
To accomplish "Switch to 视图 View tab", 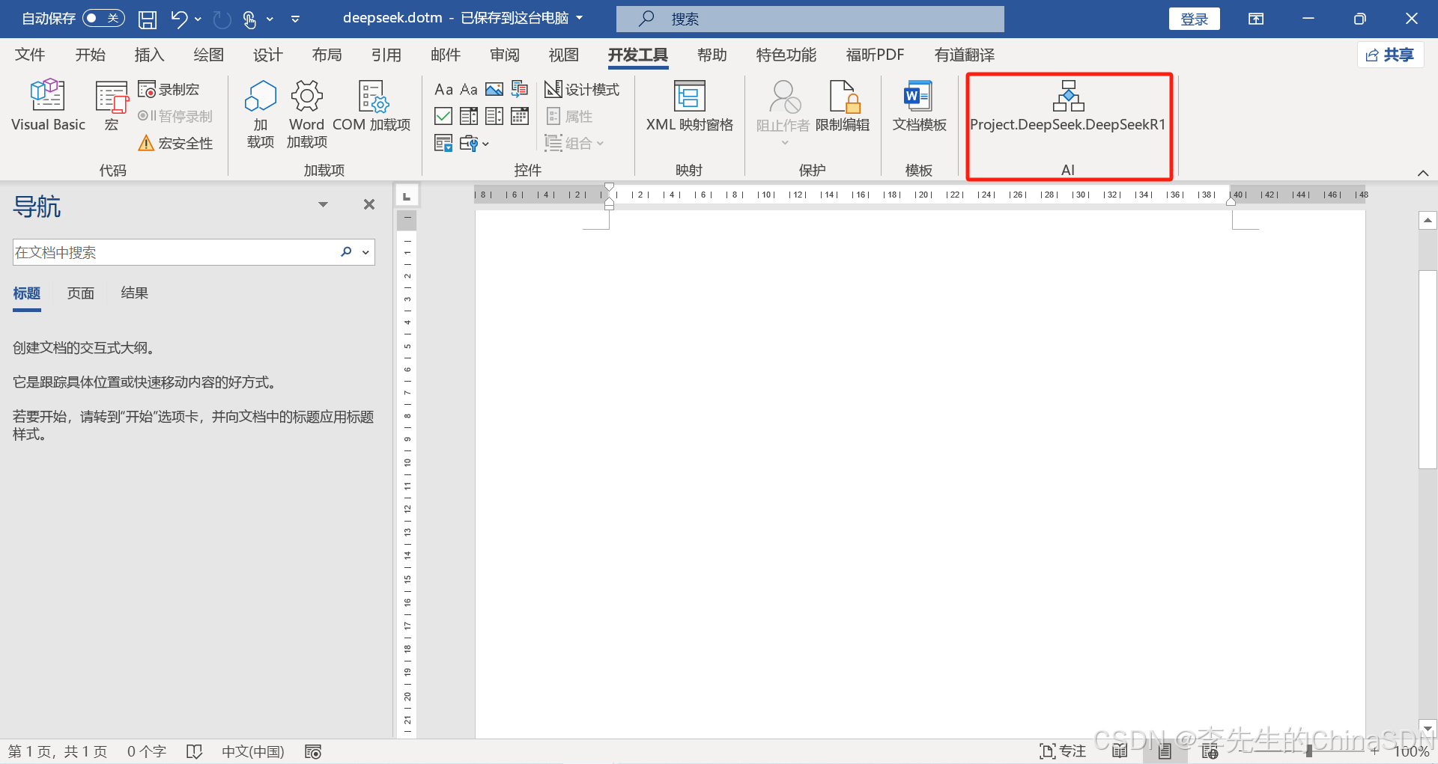I will click(x=563, y=55).
